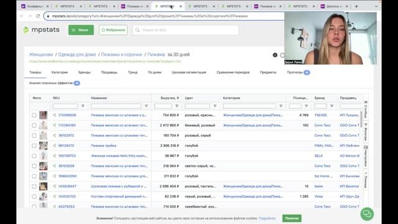Open a new browser tab
The height and width of the screenshot is (224, 398).
coord(356,6)
